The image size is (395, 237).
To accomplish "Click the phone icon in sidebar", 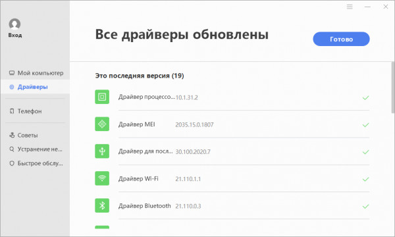I will pyautogui.click(x=12, y=111).
